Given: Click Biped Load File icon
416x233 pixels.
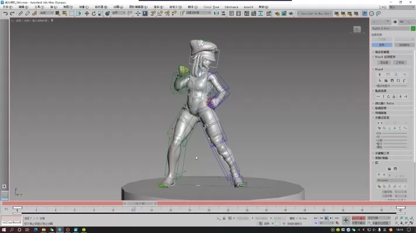Looking at the screenshot, I should click(386, 81).
